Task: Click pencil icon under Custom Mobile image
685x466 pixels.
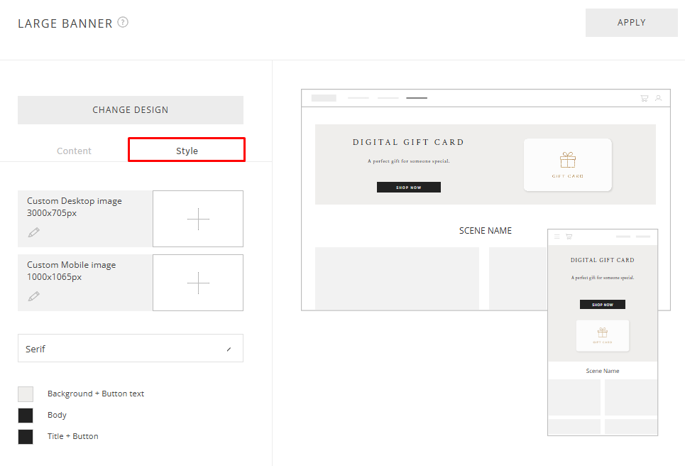Action: click(34, 296)
